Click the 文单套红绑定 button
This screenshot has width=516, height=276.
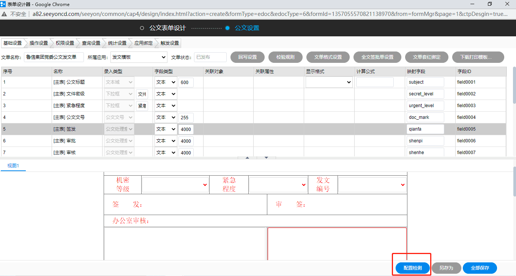click(x=427, y=57)
